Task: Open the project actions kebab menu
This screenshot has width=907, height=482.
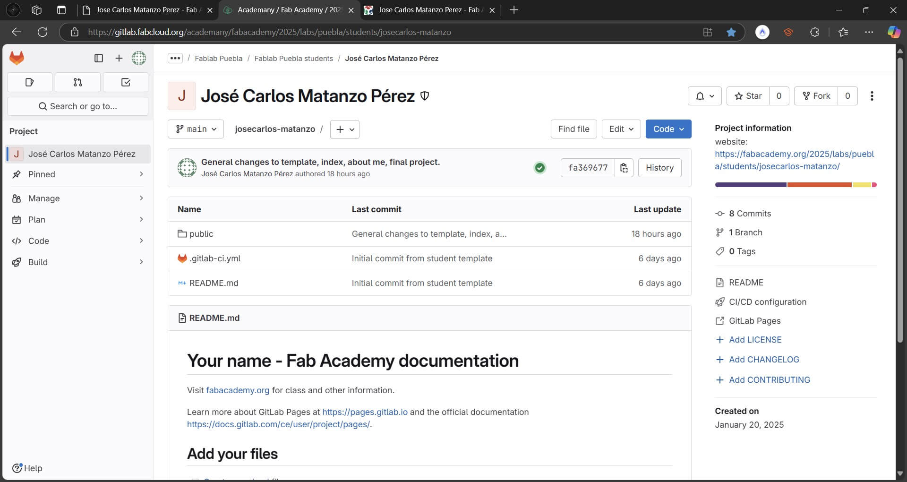Action: [872, 96]
